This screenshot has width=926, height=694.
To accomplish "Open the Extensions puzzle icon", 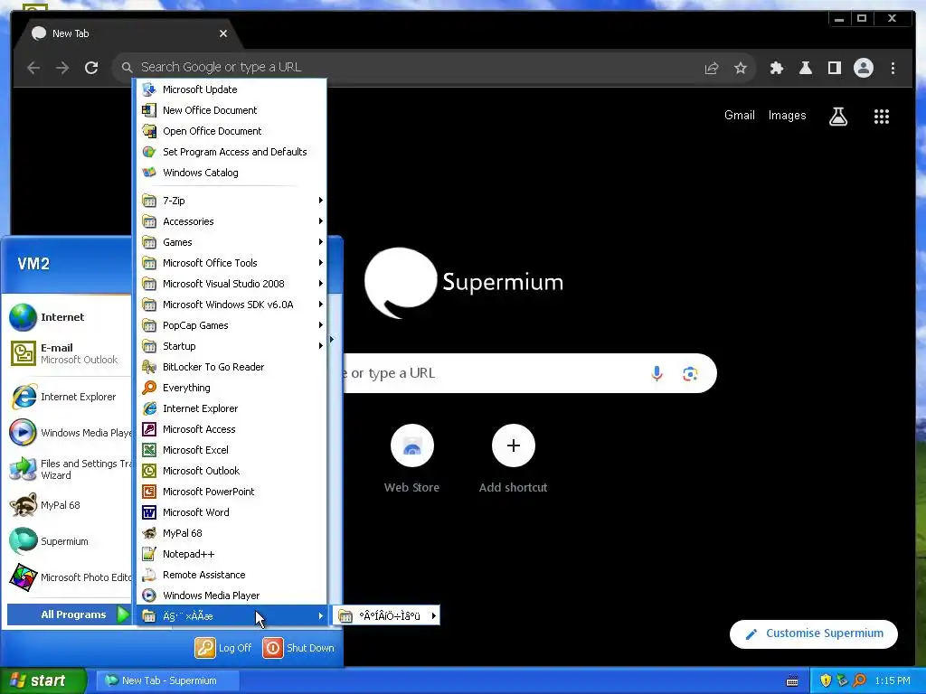I will point(777,68).
